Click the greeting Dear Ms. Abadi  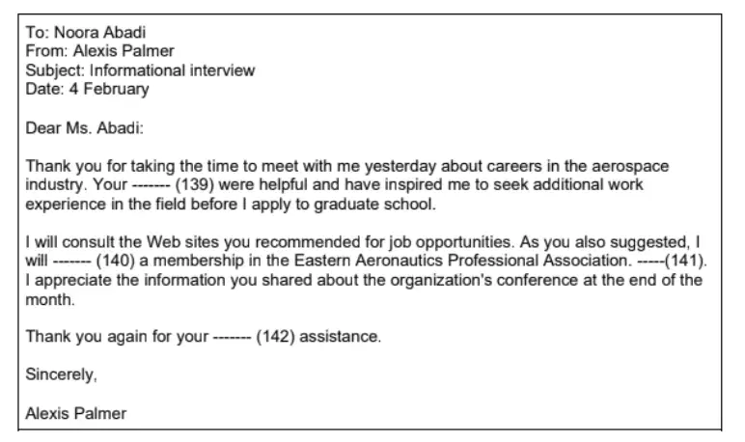(84, 127)
